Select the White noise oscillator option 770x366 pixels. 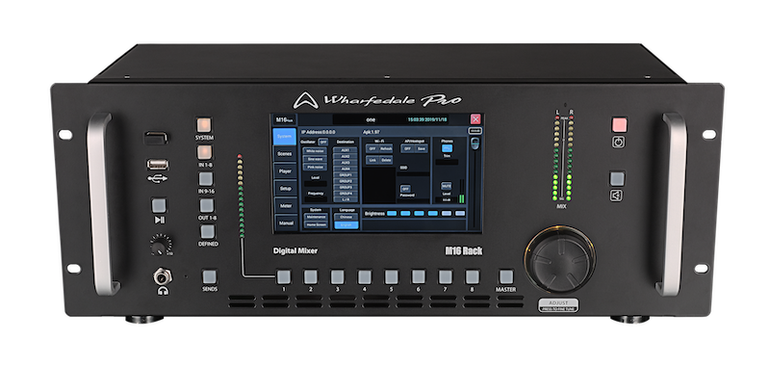click(315, 151)
